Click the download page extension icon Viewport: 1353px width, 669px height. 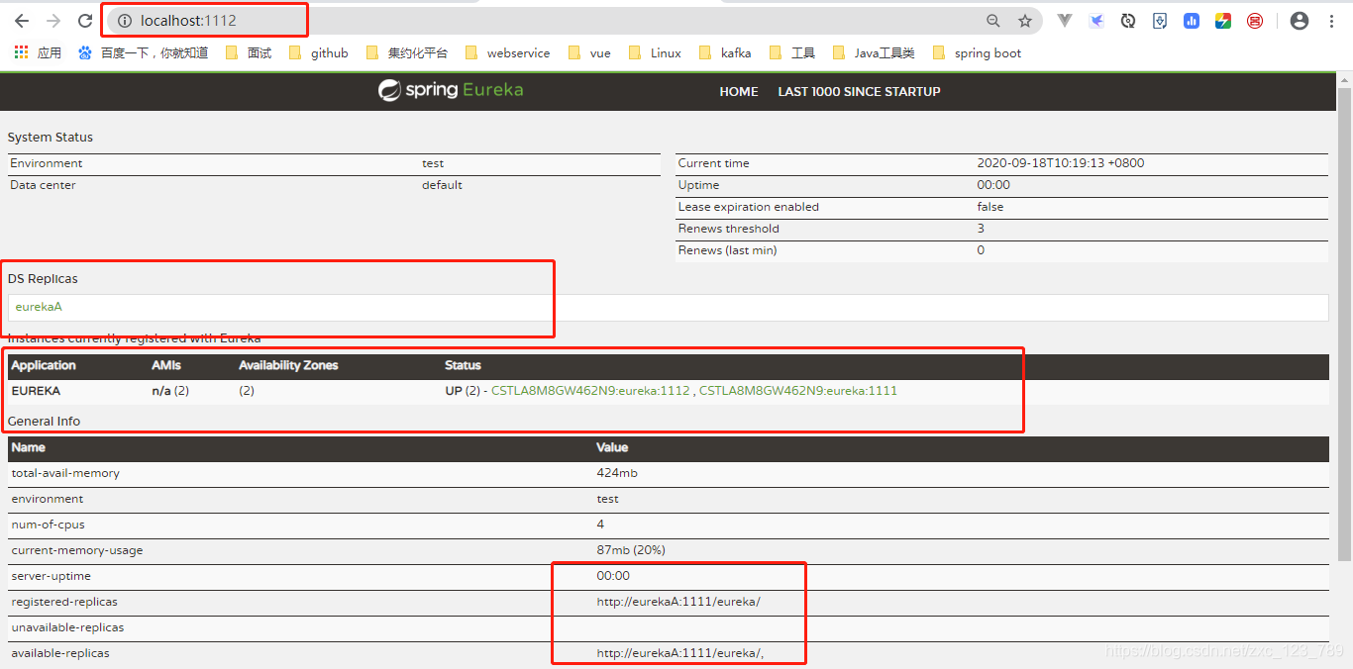click(1160, 21)
